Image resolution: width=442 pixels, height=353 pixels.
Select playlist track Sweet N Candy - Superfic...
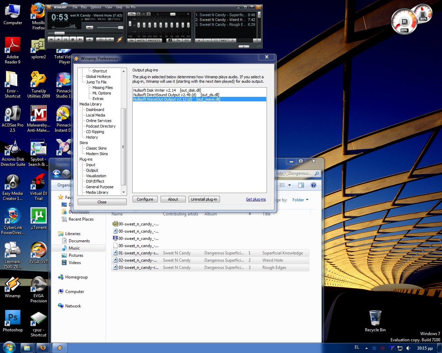(225, 15)
